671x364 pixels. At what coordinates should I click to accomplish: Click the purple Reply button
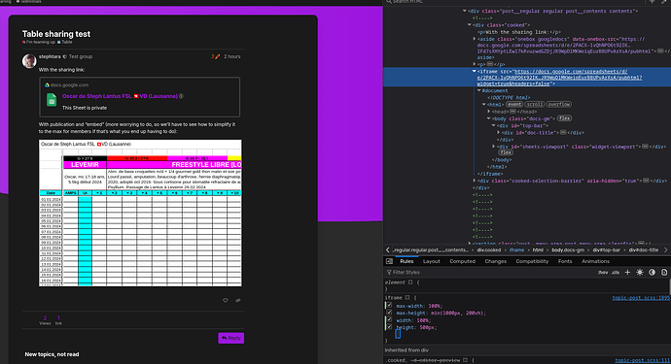(x=231, y=338)
